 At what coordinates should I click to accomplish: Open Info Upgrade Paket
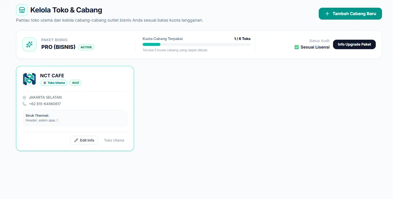pyautogui.click(x=354, y=44)
